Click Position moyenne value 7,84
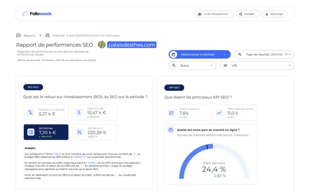 (x=184, y=113)
